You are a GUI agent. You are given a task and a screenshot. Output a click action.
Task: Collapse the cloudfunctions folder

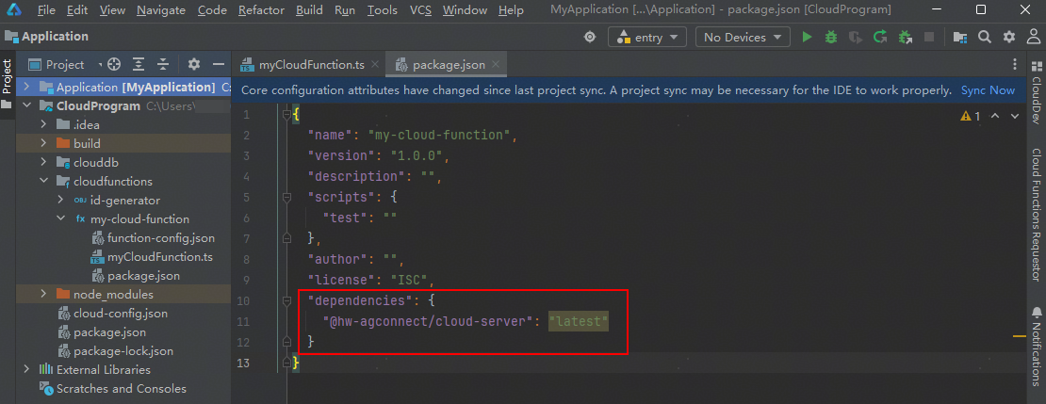44,182
